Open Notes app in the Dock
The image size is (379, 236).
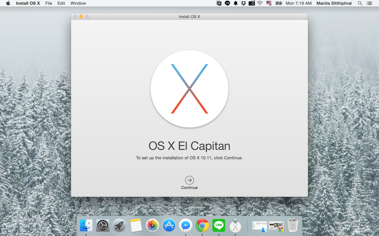tap(136, 226)
